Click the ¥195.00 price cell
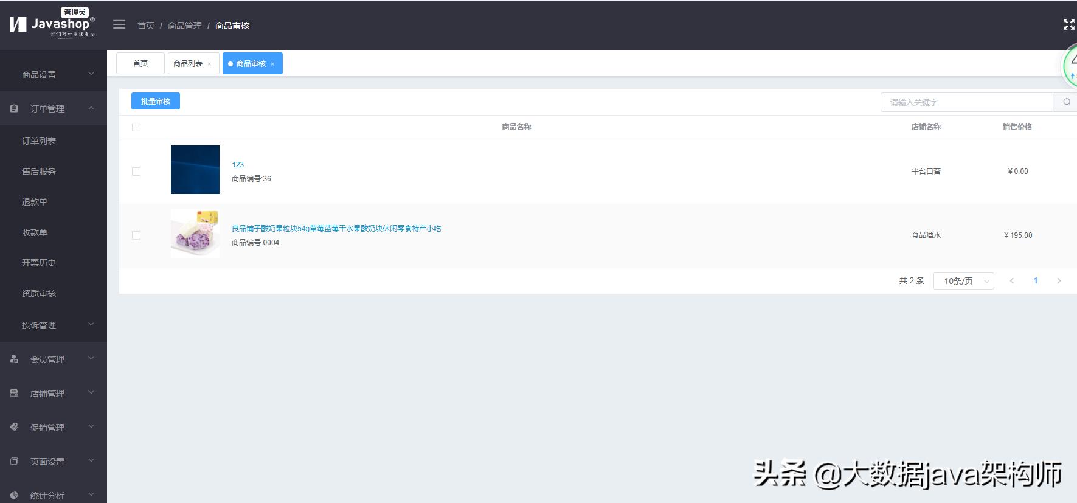The width and height of the screenshot is (1077, 503). tap(1018, 235)
